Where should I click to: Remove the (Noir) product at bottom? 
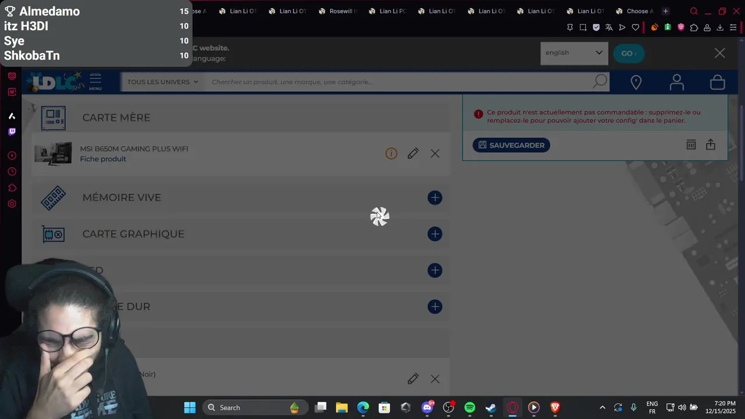coord(435,379)
